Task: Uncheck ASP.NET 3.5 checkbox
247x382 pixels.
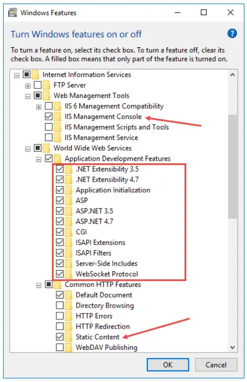Action: 60,211
